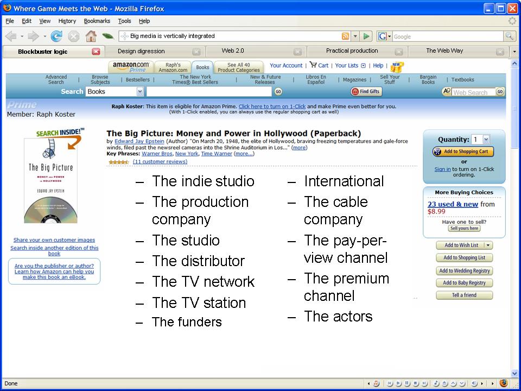This screenshot has height=391, width=521.
Task: Click the volume speaker icon in status bar
Action: [474, 383]
